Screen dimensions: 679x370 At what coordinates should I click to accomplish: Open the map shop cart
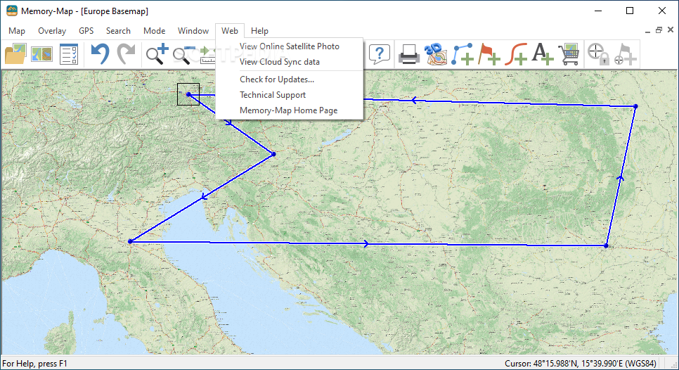[x=569, y=54]
